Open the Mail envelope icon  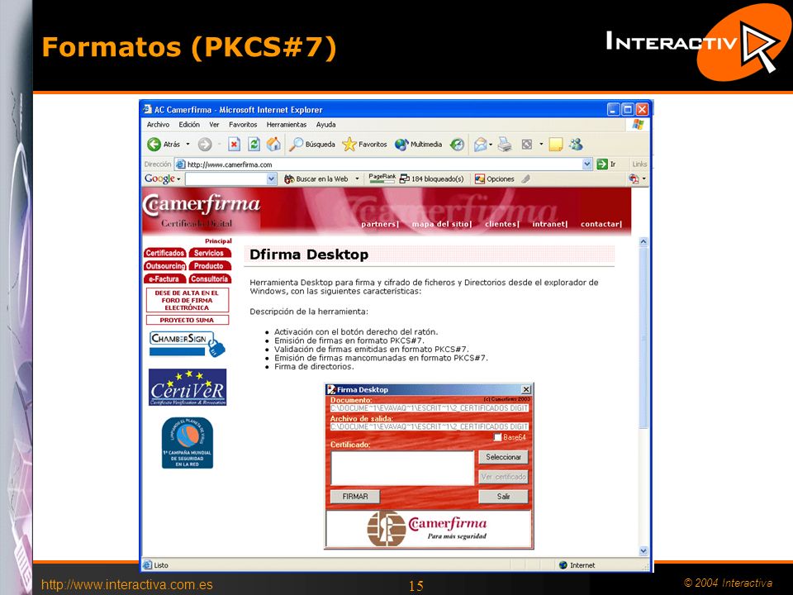click(x=481, y=145)
